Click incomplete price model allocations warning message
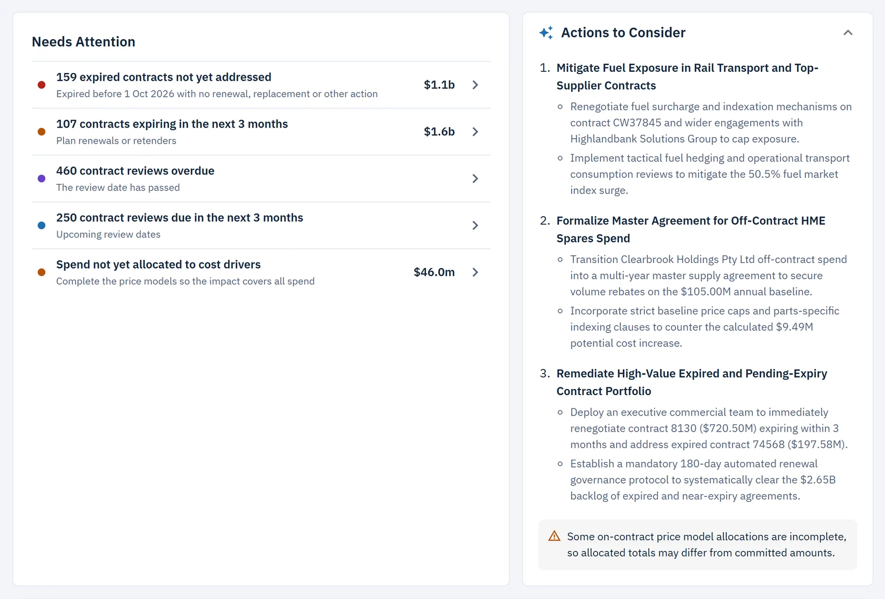Viewport: 885px width, 599px height. click(706, 545)
